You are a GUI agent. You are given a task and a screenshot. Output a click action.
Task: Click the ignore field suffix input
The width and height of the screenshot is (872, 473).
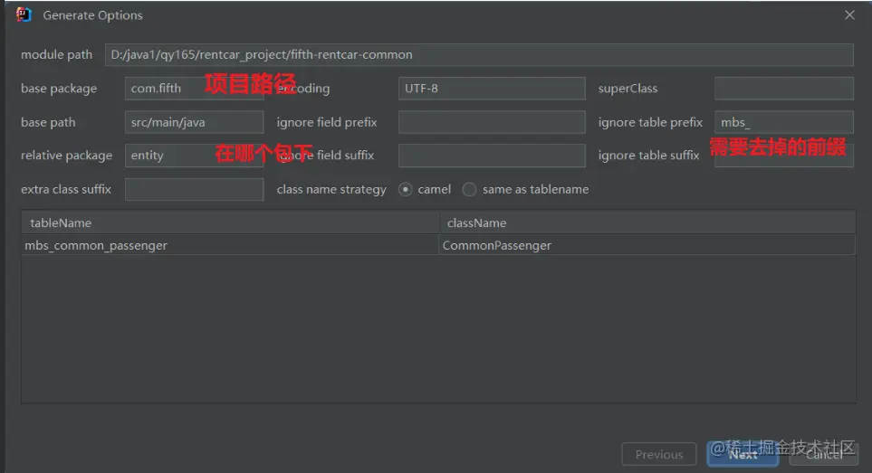[492, 156]
